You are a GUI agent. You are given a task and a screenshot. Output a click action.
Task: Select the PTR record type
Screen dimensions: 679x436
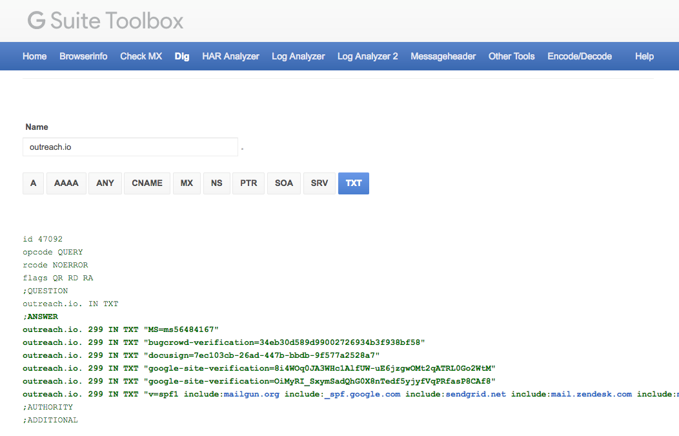pyautogui.click(x=248, y=183)
